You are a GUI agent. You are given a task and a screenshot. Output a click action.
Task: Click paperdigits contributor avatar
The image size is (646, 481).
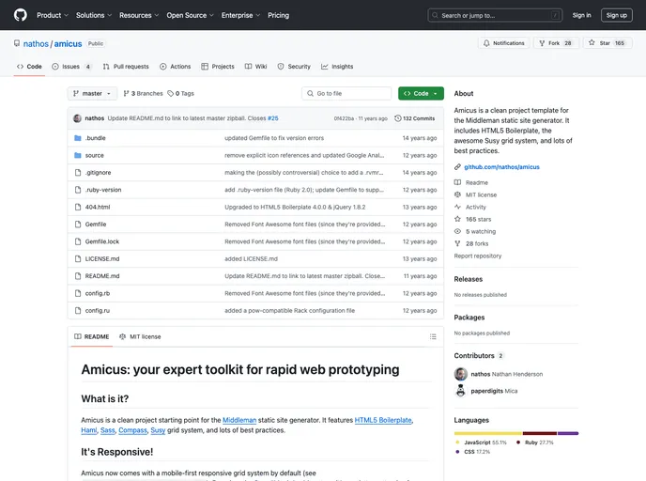(461, 391)
